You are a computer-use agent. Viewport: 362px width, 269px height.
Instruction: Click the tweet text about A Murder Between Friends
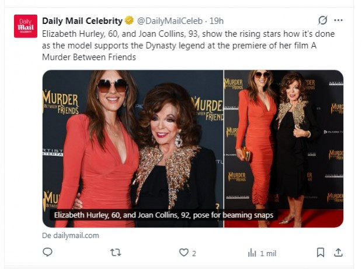coord(188,46)
